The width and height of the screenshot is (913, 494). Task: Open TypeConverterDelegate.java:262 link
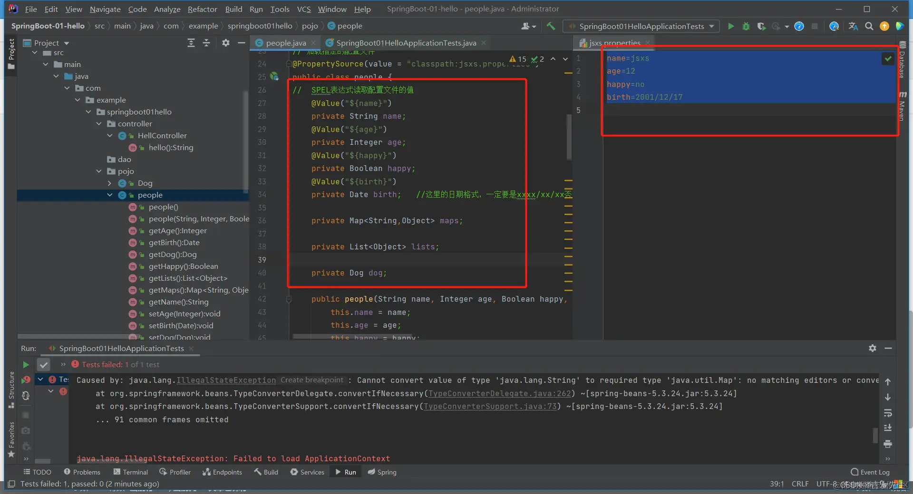point(499,394)
